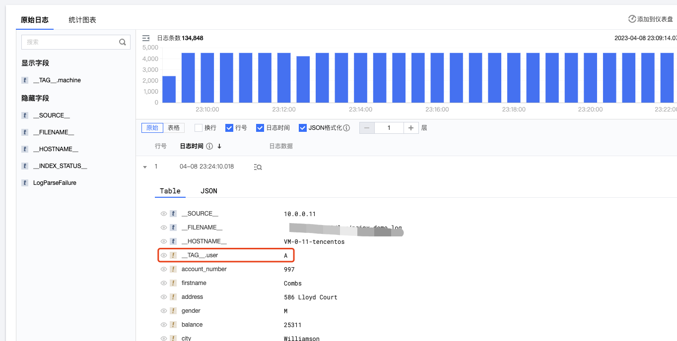Collapse log row 1 with triangle arrow

click(x=145, y=167)
